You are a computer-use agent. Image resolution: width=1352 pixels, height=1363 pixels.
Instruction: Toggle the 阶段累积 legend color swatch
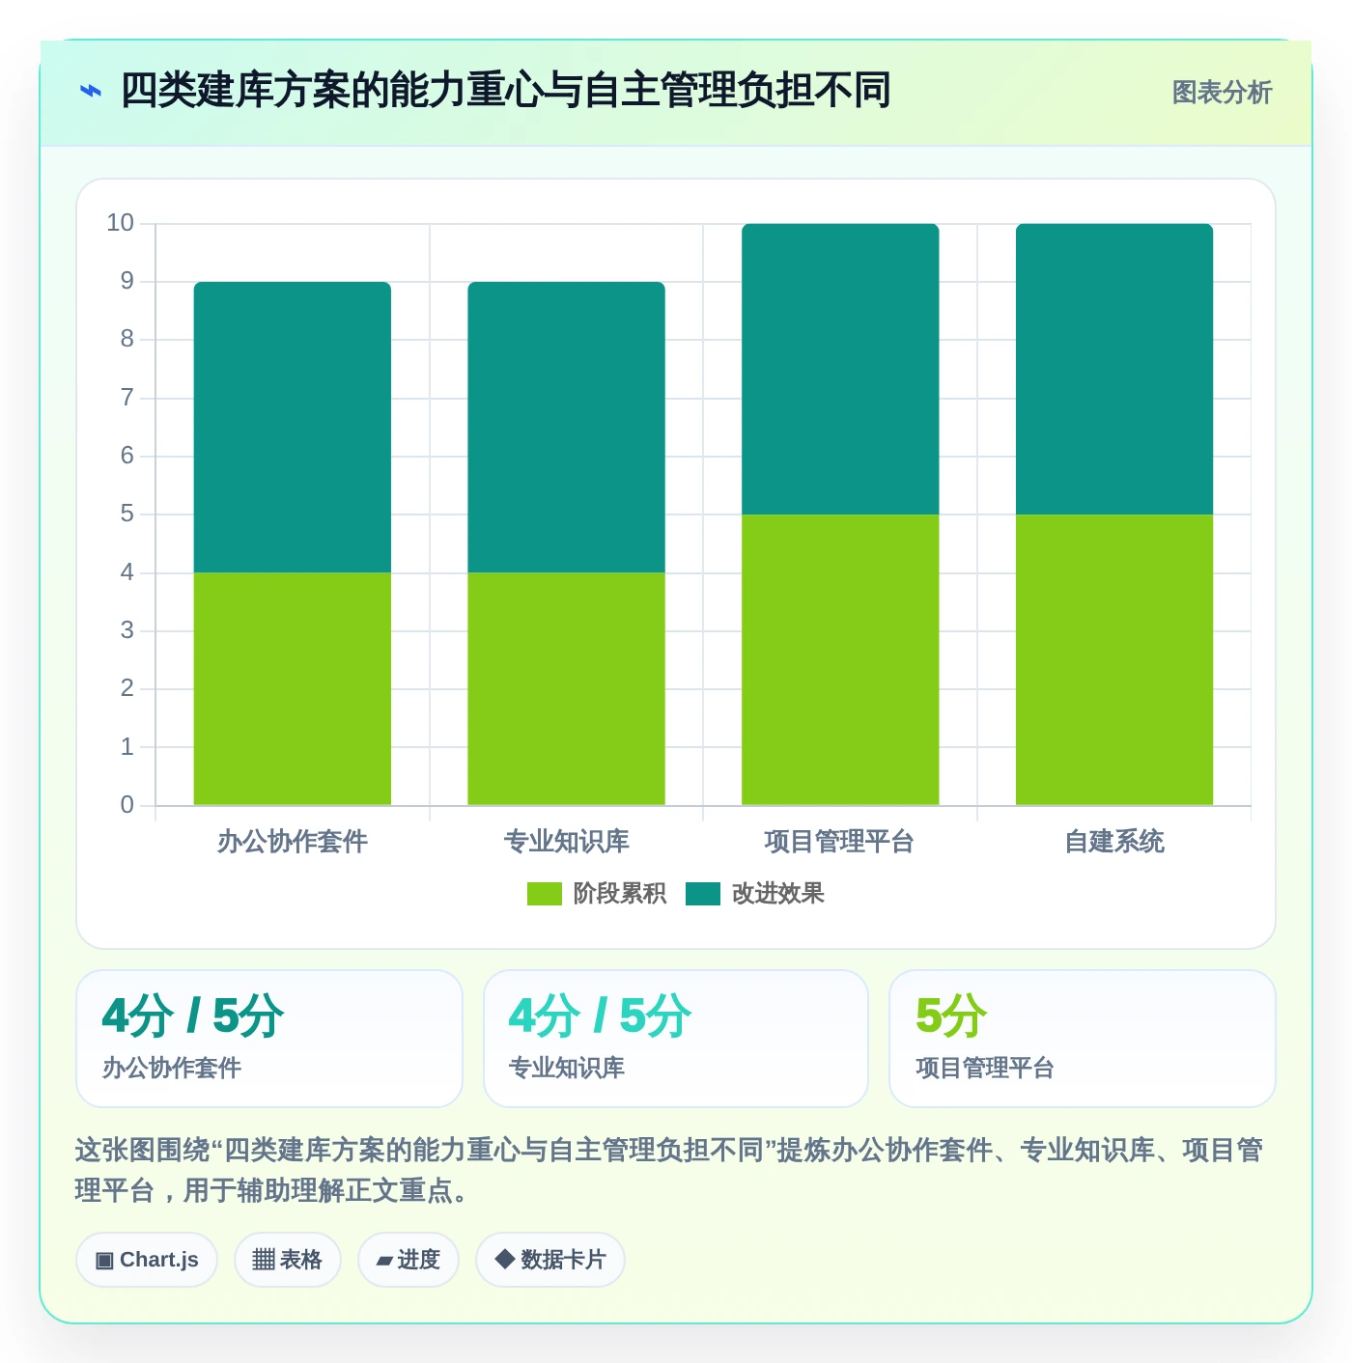click(x=544, y=894)
